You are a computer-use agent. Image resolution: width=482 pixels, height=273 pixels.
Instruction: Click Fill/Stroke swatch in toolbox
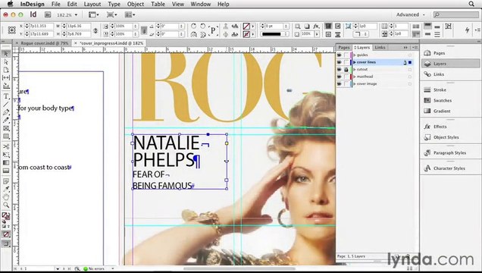click(6, 216)
